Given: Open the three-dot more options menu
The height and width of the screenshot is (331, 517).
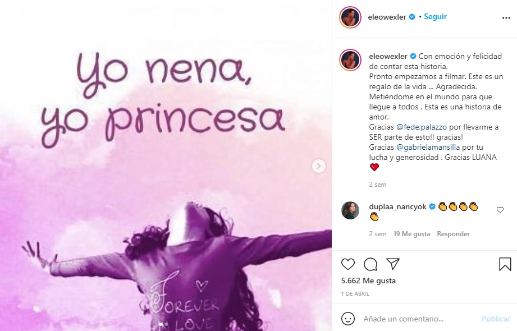Looking at the screenshot, I should click(506, 17).
